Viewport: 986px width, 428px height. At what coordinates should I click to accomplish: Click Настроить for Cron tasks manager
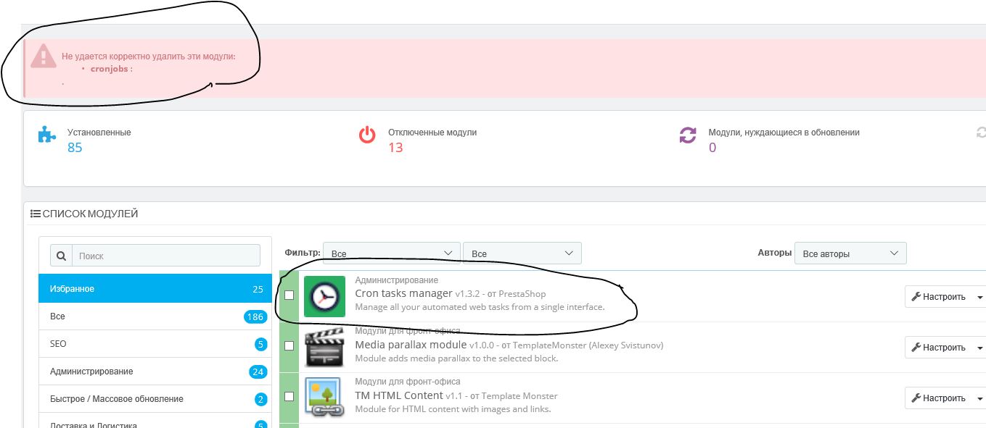coord(939,297)
